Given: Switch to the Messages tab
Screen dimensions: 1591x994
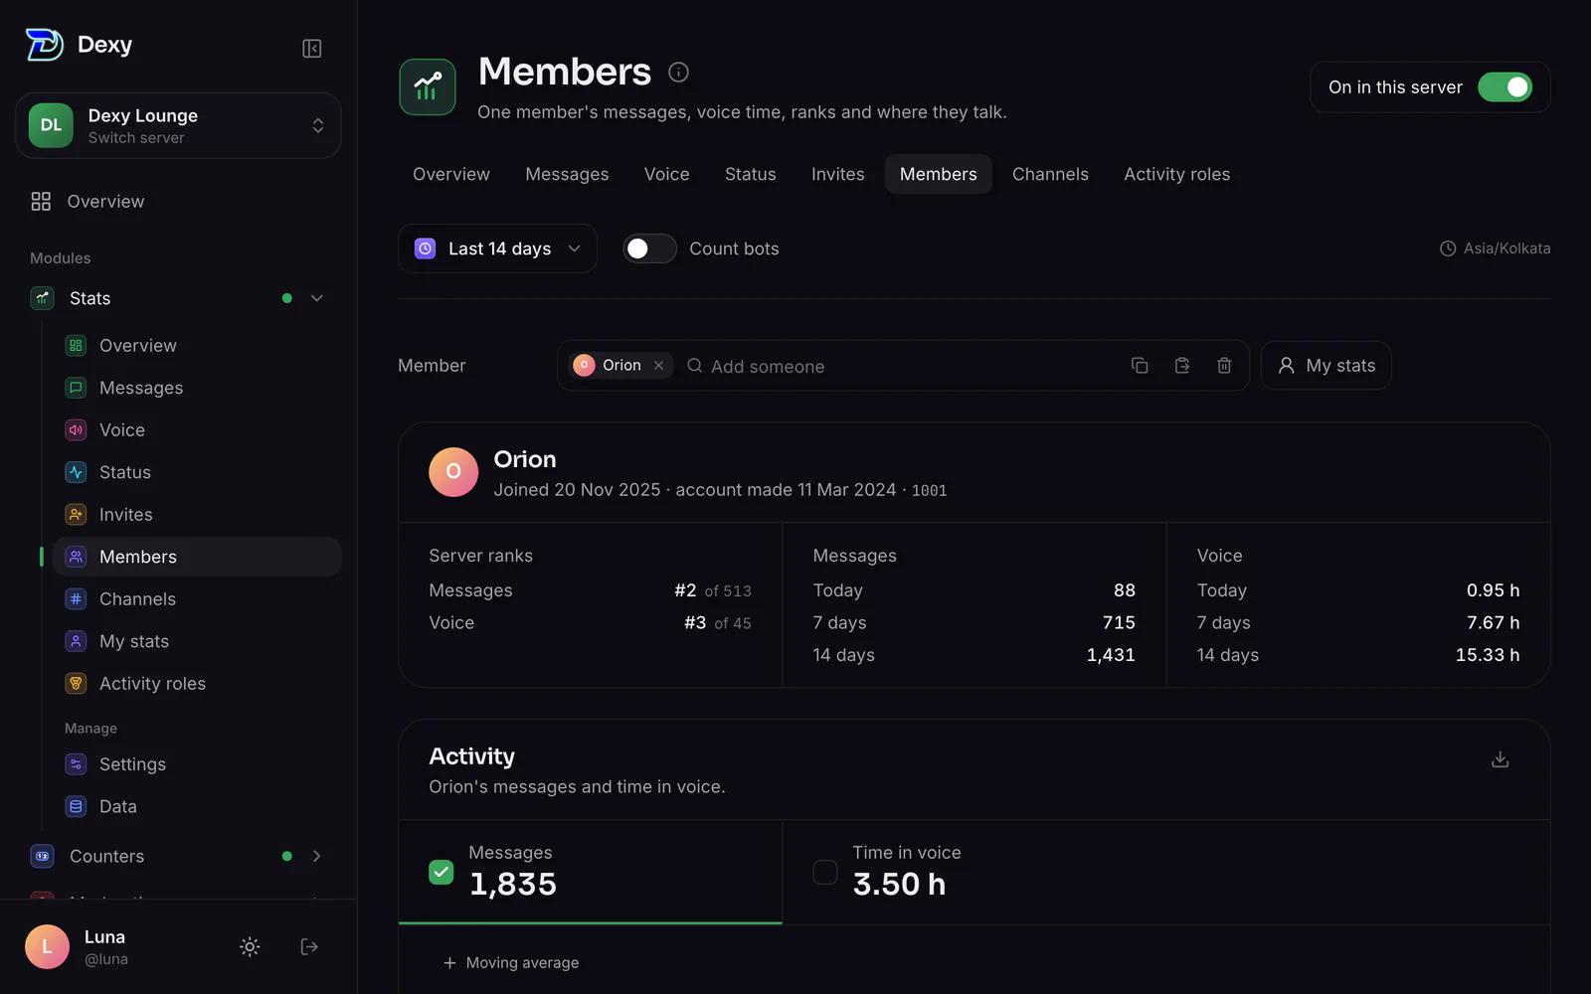Looking at the screenshot, I should [567, 174].
